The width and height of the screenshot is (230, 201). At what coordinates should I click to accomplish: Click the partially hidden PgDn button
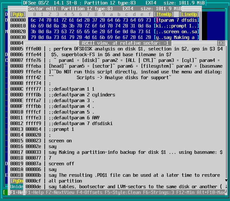point(16,181)
